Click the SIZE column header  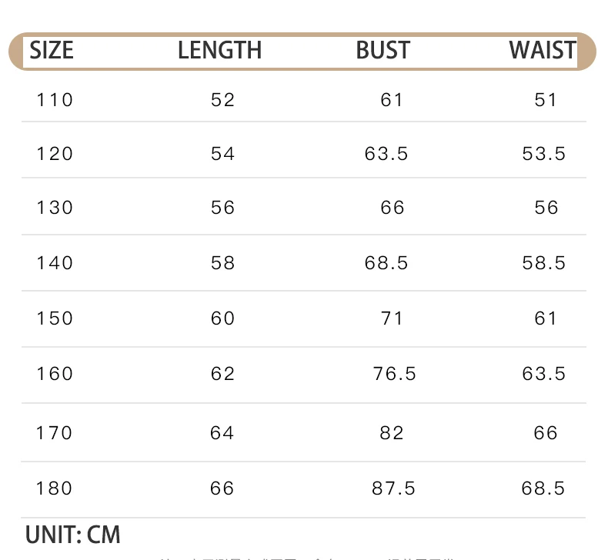(52, 50)
